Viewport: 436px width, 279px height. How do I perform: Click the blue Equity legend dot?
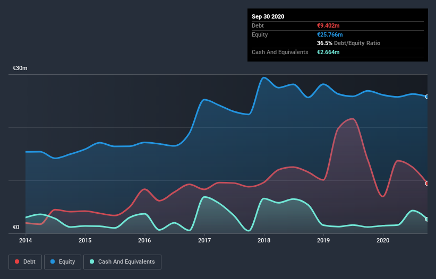pyautogui.click(x=53, y=261)
